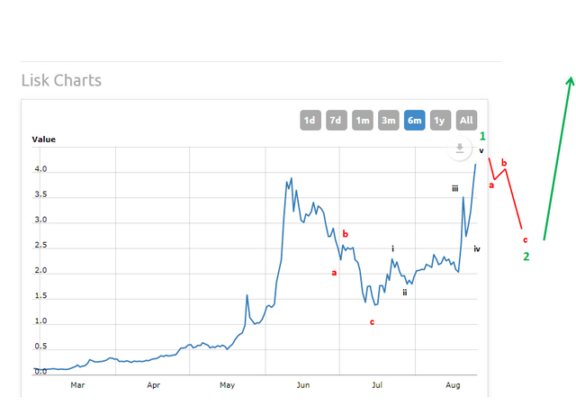The image size is (576, 406).
Task: Click the wave ii label in July
Action: tap(405, 292)
